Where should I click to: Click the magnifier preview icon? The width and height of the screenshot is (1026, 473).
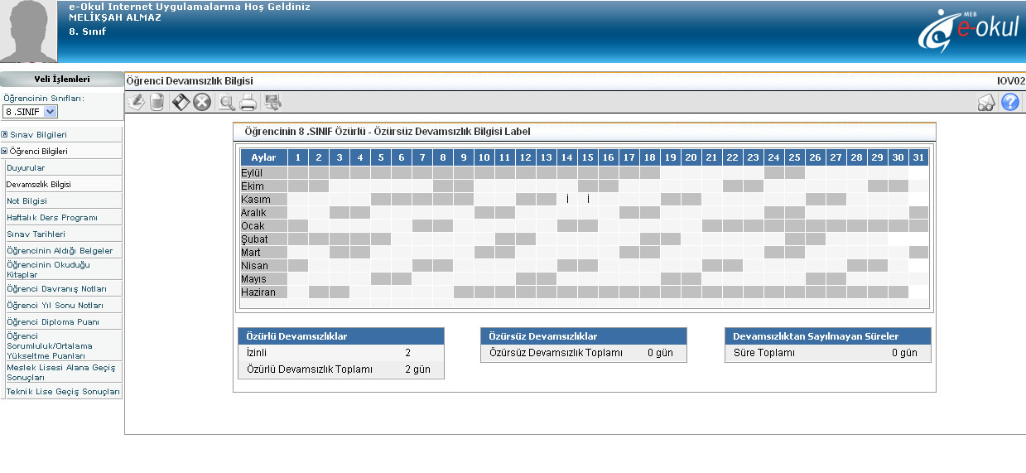tap(226, 102)
